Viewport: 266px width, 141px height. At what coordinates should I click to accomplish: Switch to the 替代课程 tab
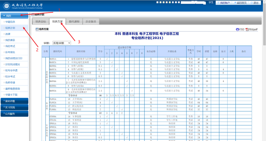[74, 21]
